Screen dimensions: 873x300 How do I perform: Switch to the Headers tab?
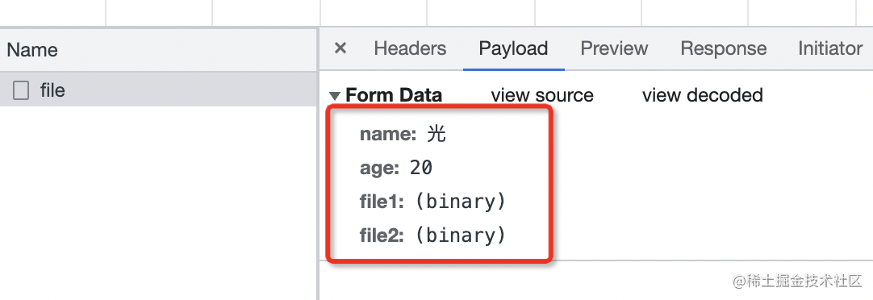click(410, 48)
